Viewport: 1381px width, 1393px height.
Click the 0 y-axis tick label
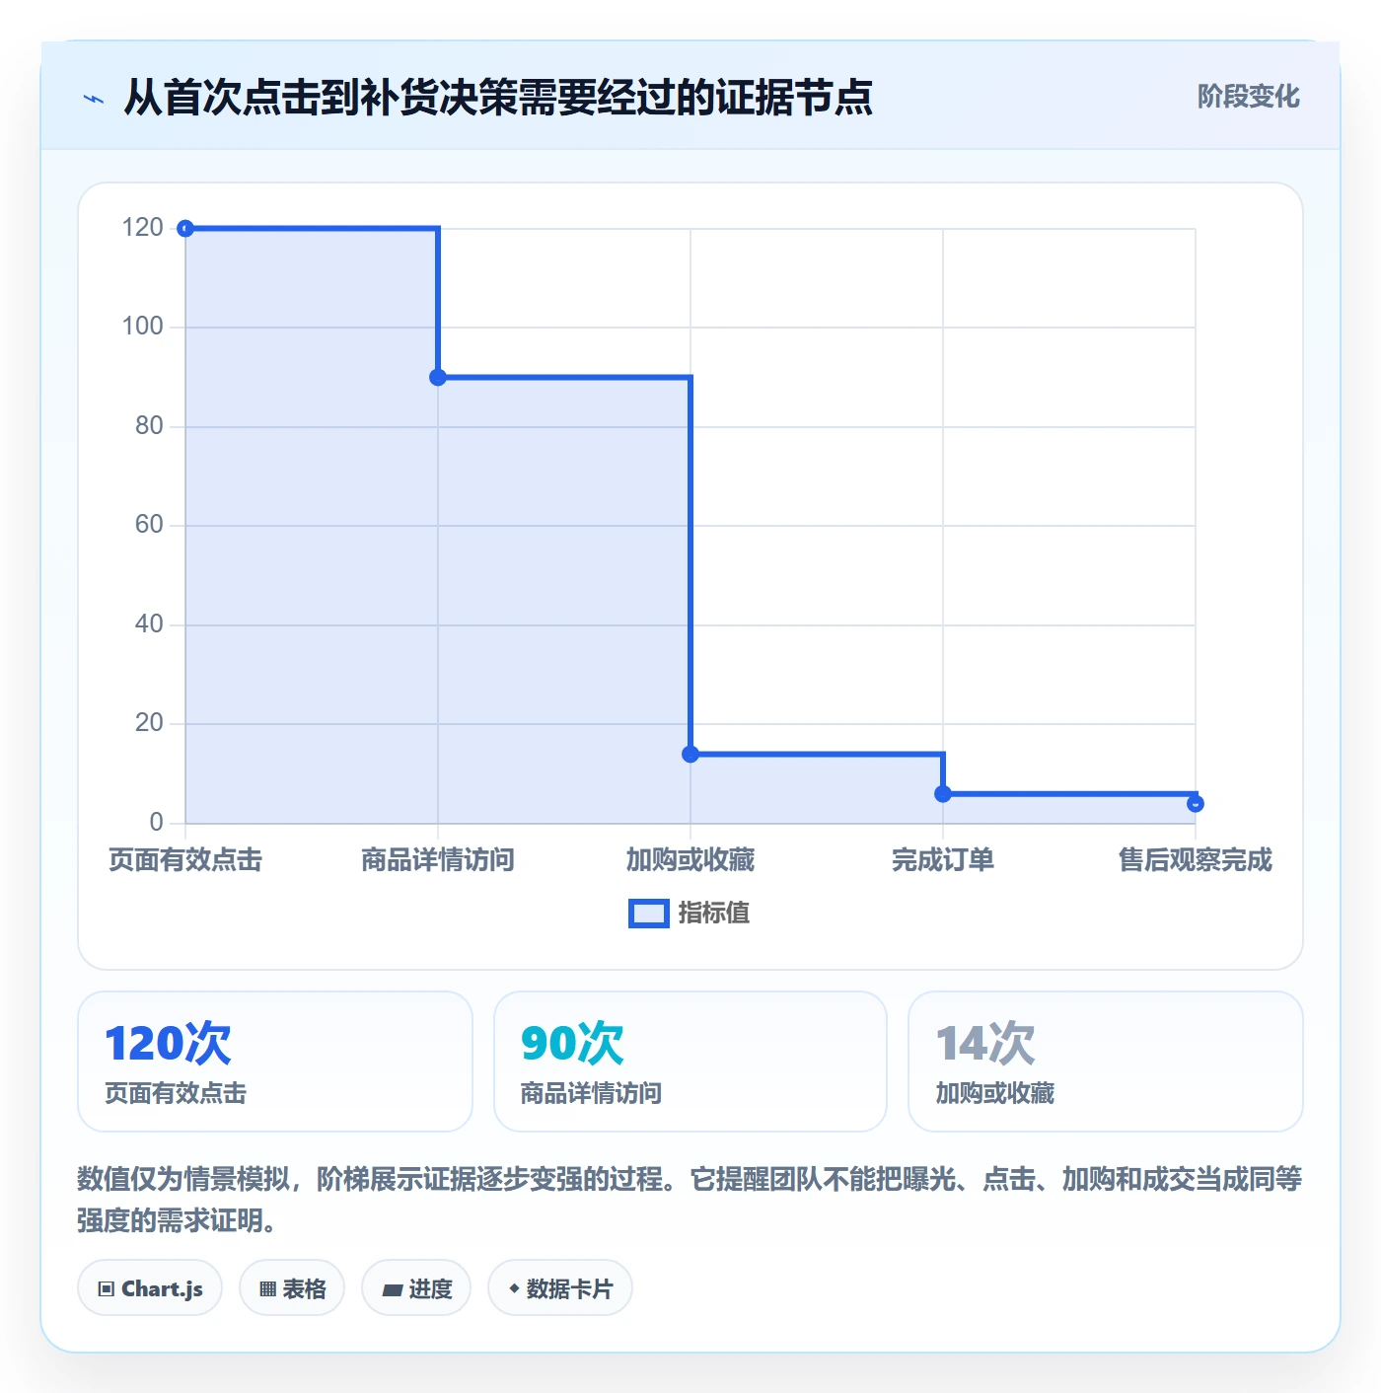point(156,823)
